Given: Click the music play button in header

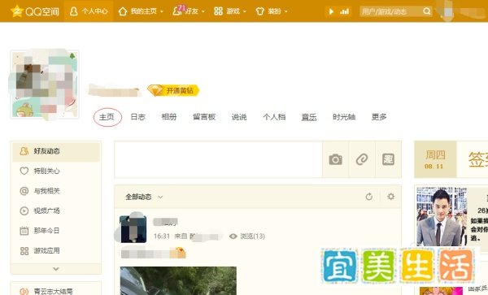Looking at the screenshot, I should (x=331, y=11).
